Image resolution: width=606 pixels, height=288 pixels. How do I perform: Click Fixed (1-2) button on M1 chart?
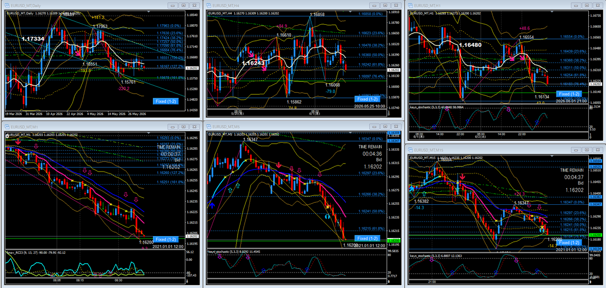click(x=166, y=239)
